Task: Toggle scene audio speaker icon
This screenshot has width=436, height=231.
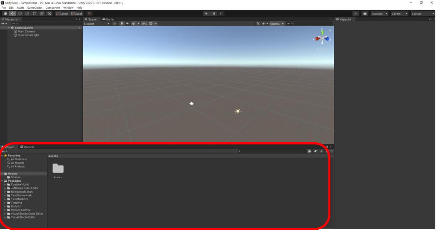Action: pyautogui.click(x=128, y=24)
